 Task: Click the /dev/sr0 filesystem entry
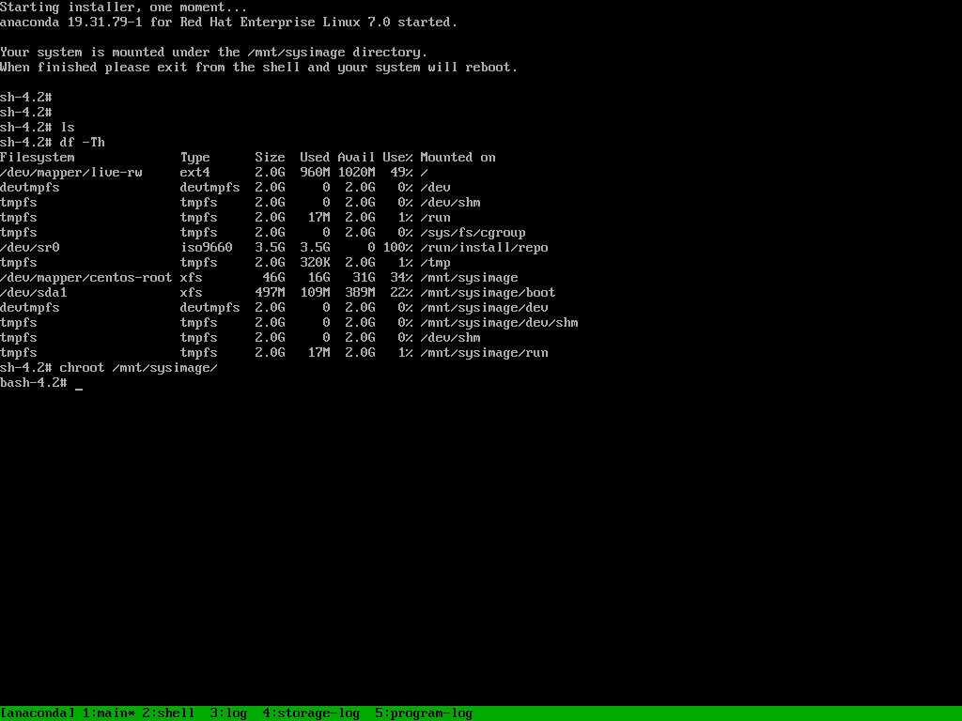30,248
